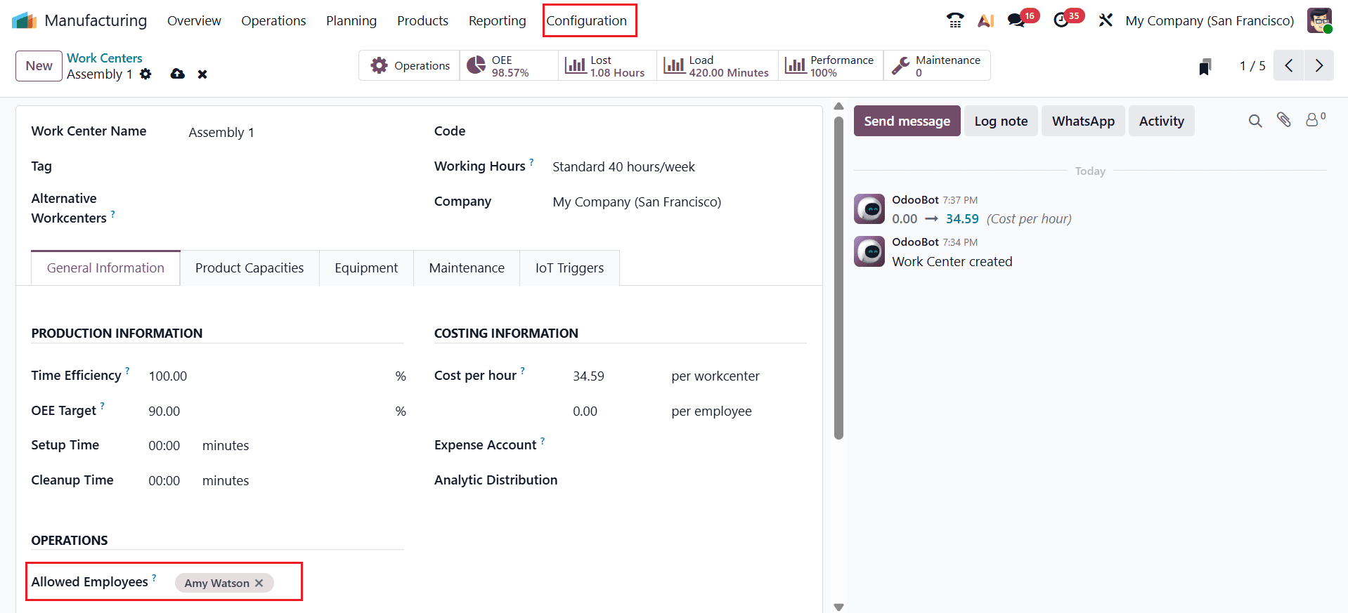Discard changes with the X icon
This screenshot has width=1348, height=613.
click(x=202, y=74)
